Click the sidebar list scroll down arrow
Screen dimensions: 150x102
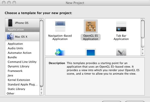tap(41, 93)
